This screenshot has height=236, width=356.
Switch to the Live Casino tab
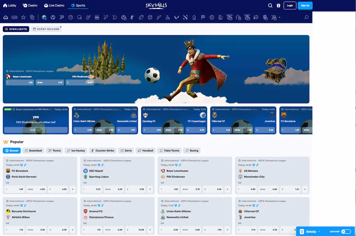(x=54, y=5)
